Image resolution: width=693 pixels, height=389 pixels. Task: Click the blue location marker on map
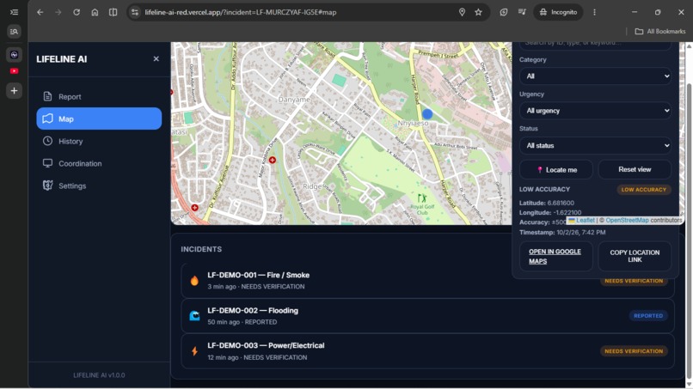click(427, 114)
